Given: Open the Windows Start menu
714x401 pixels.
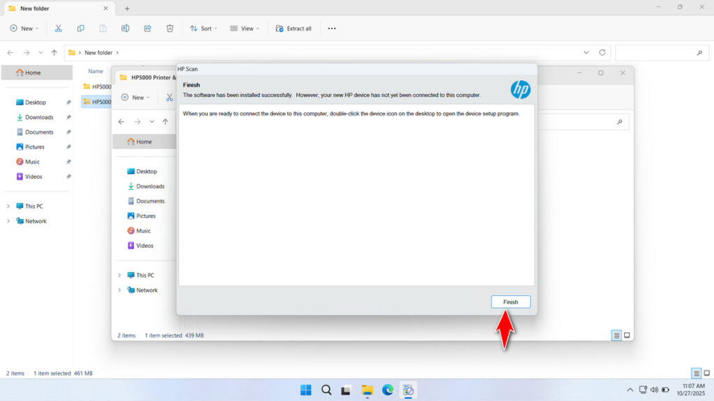Looking at the screenshot, I should (305, 390).
